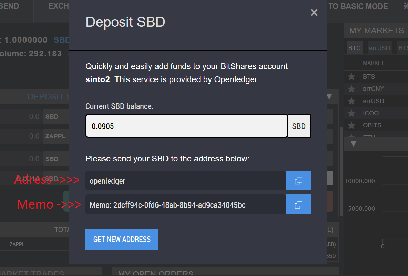Click the openledger address text field

(186, 181)
